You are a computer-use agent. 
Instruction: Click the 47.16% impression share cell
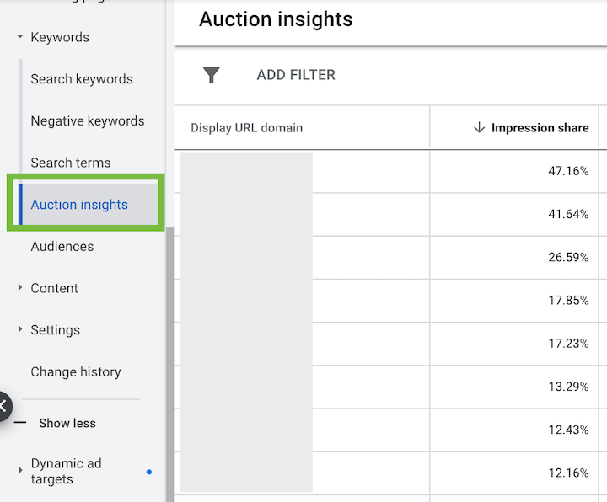567,171
